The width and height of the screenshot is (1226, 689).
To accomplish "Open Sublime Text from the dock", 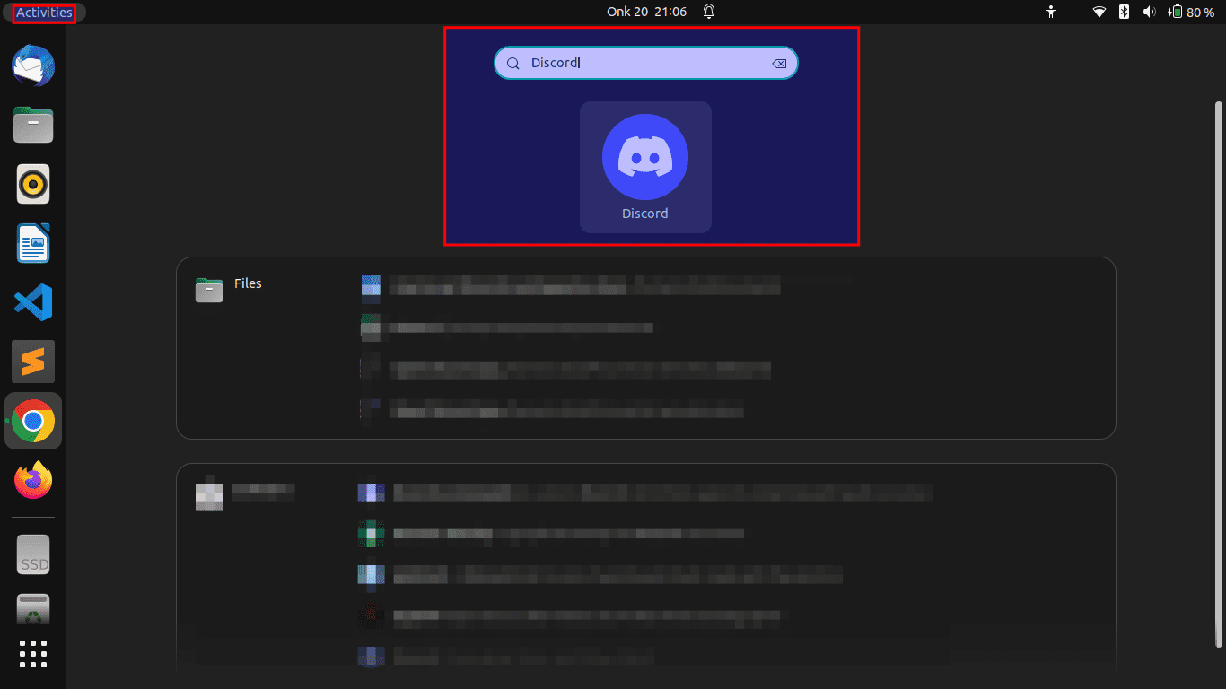I will point(33,362).
